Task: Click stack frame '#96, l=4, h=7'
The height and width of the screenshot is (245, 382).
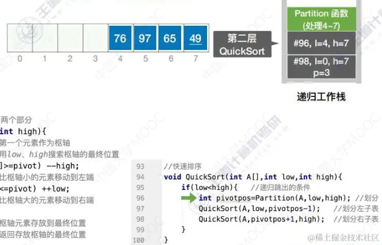Action: tap(322, 43)
